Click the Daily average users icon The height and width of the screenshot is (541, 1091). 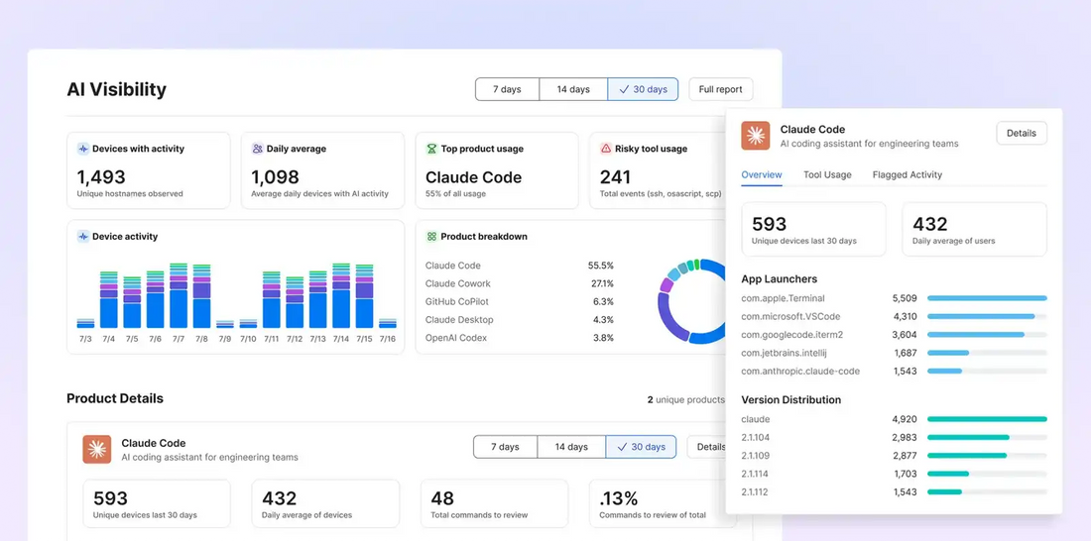pos(258,149)
